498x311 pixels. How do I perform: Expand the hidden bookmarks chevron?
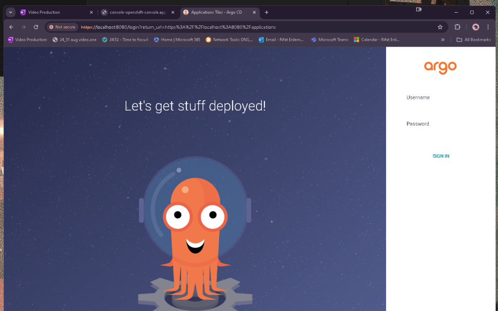point(443,40)
